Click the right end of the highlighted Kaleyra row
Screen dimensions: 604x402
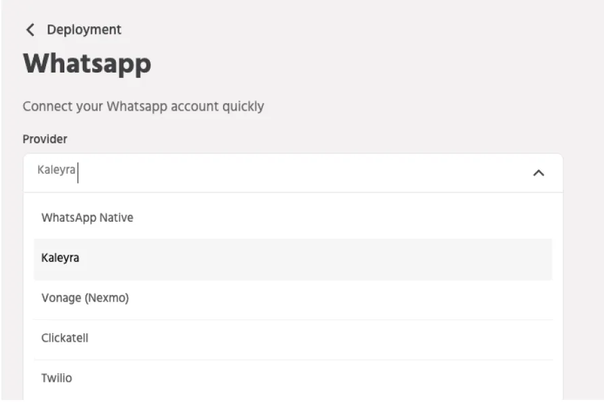point(540,259)
